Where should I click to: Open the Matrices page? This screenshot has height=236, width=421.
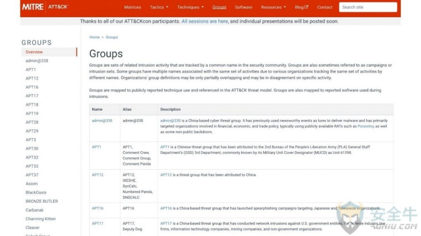[132, 7]
